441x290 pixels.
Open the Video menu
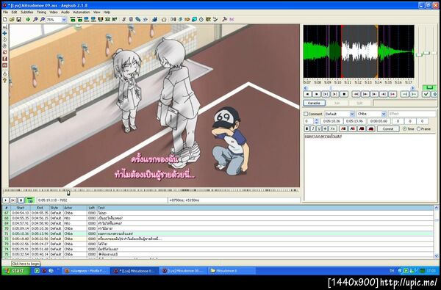coord(54,12)
